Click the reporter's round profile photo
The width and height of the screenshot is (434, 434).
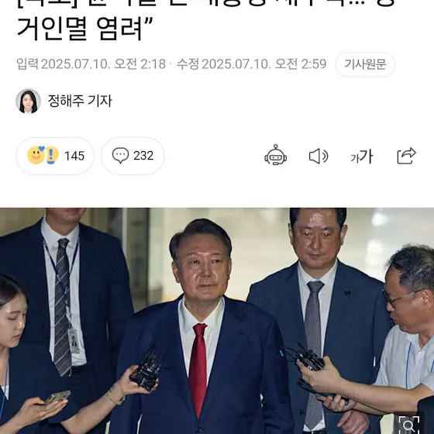click(x=28, y=101)
